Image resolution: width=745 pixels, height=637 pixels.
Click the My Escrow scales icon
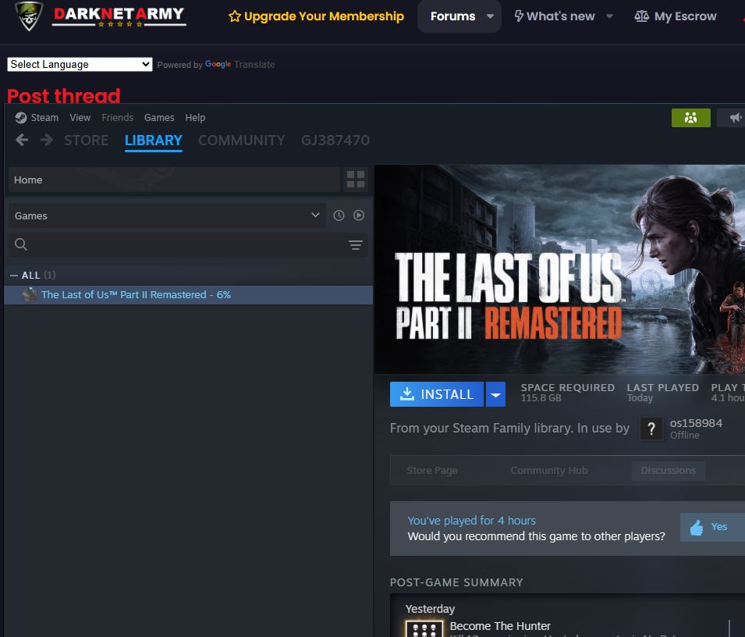pos(641,16)
